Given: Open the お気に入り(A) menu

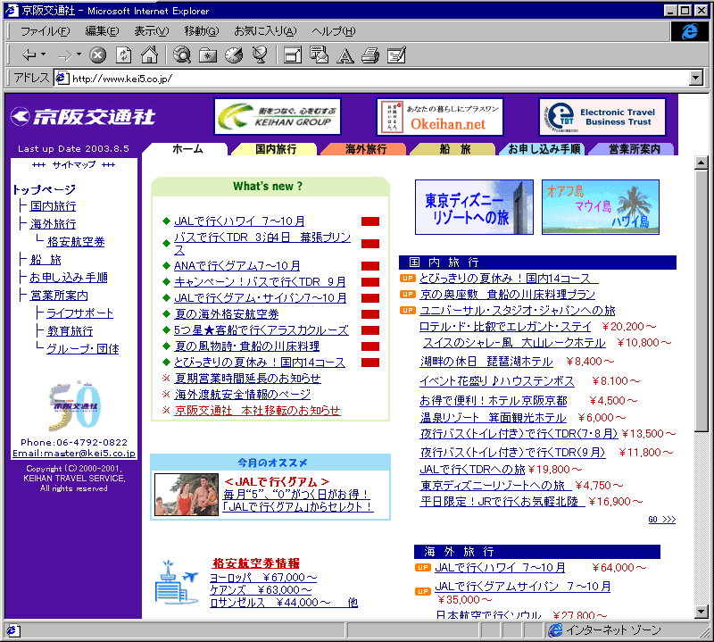Looking at the screenshot, I should pyautogui.click(x=265, y=31).
